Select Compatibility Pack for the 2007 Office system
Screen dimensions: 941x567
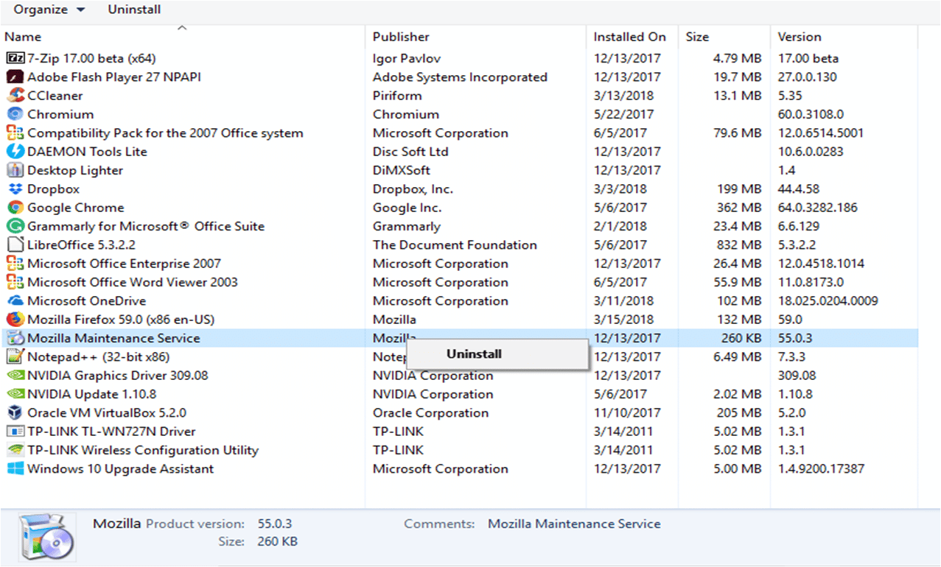point(165,133)
